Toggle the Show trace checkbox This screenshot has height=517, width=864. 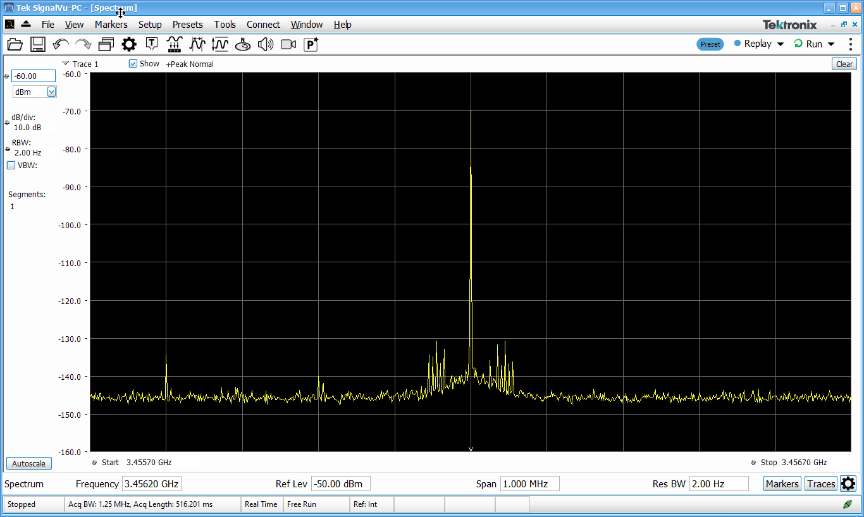pos(133,64)
